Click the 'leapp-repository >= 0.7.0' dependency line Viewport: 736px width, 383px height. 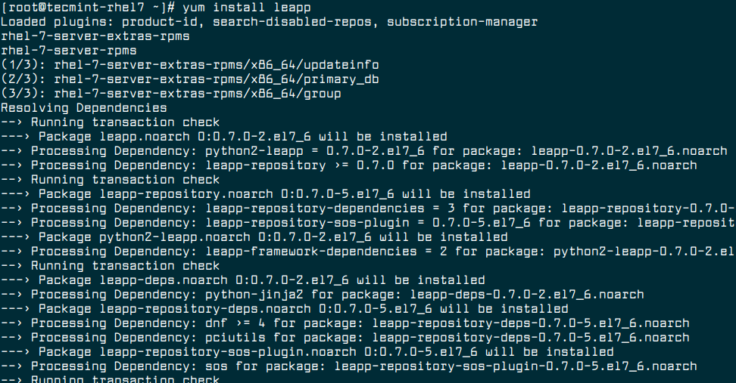click(x=349, y=165)
